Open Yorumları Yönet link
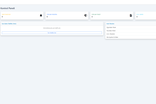 [111, 31]
